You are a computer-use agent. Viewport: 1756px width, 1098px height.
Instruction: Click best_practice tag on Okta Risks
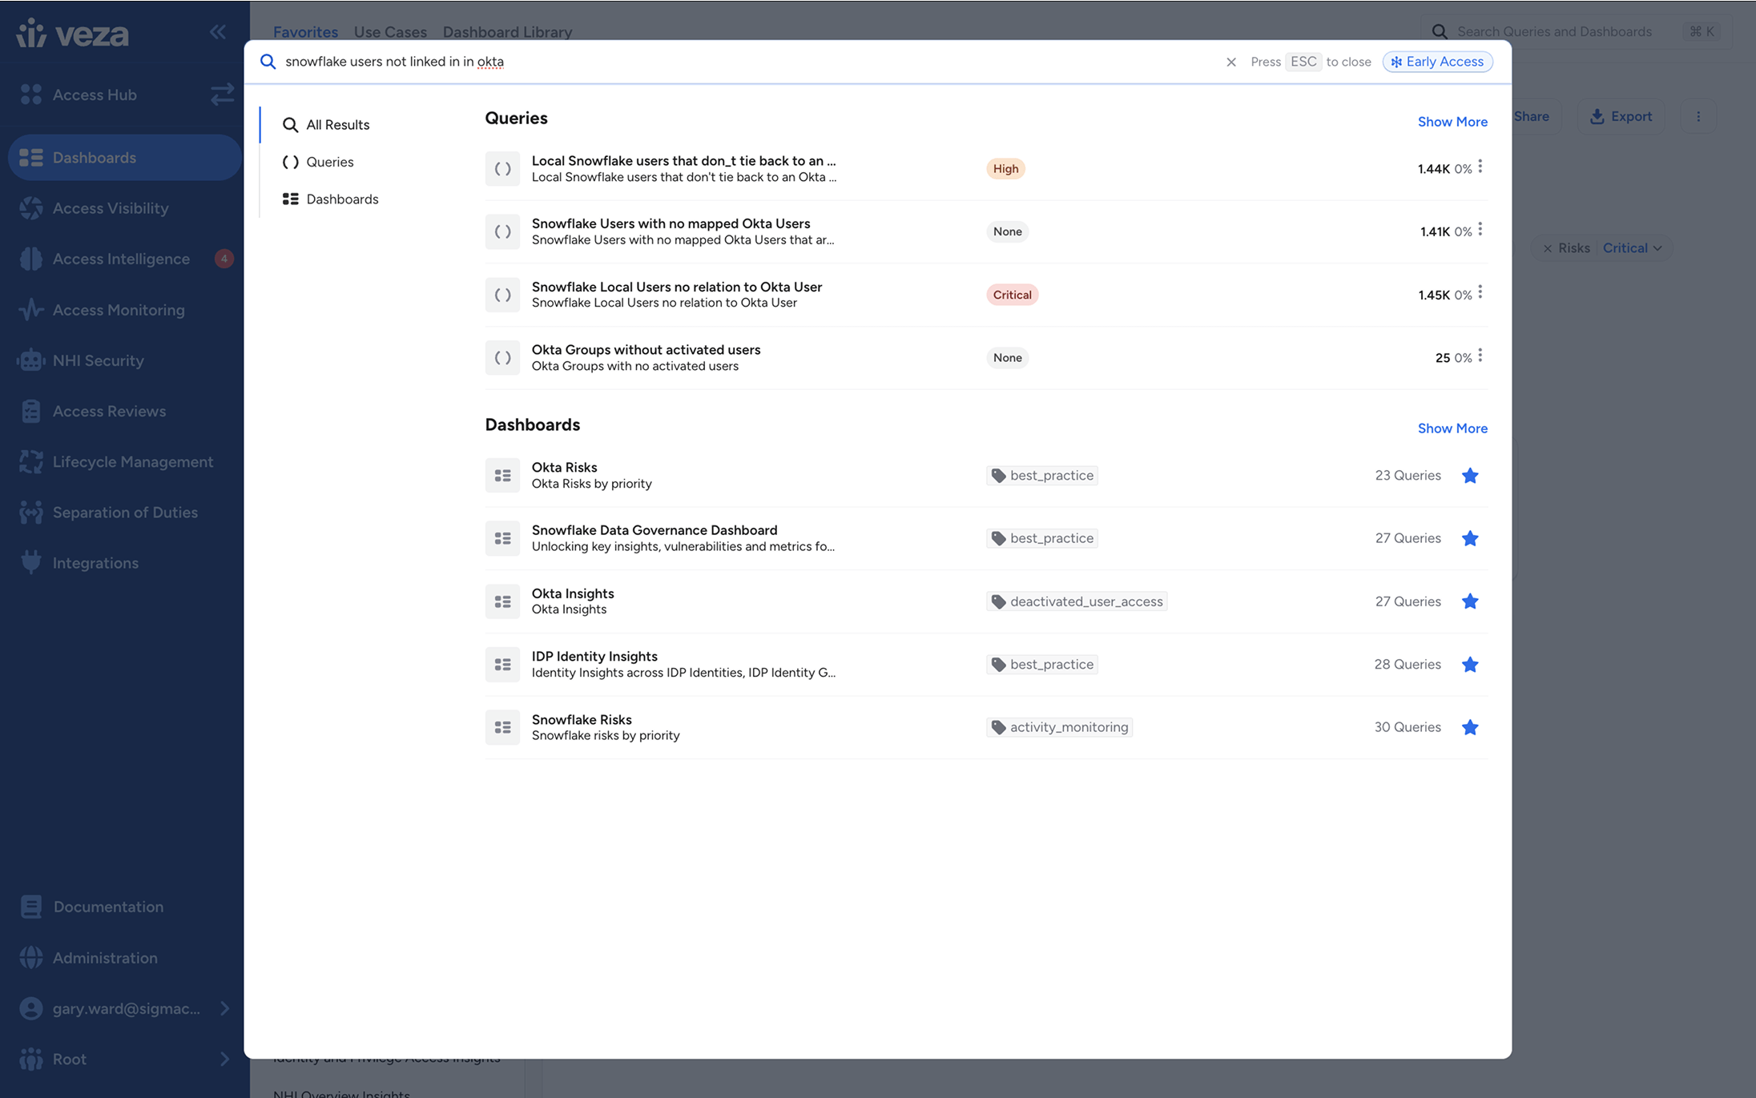[x=1042, y=476]
